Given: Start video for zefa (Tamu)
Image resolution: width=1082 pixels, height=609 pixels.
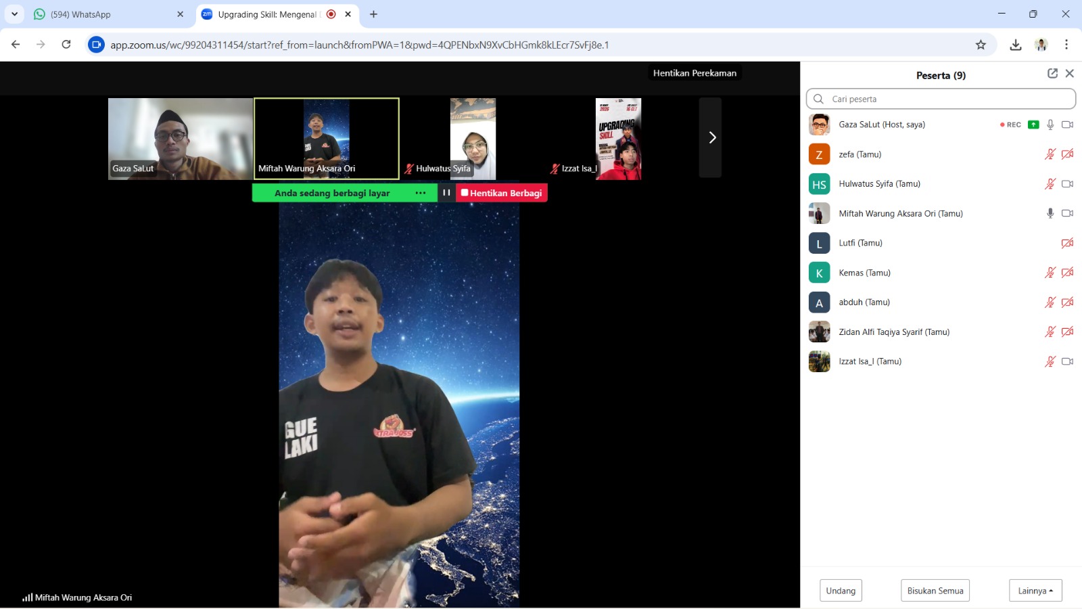Looking at the screenshot, I should 1068,154.
